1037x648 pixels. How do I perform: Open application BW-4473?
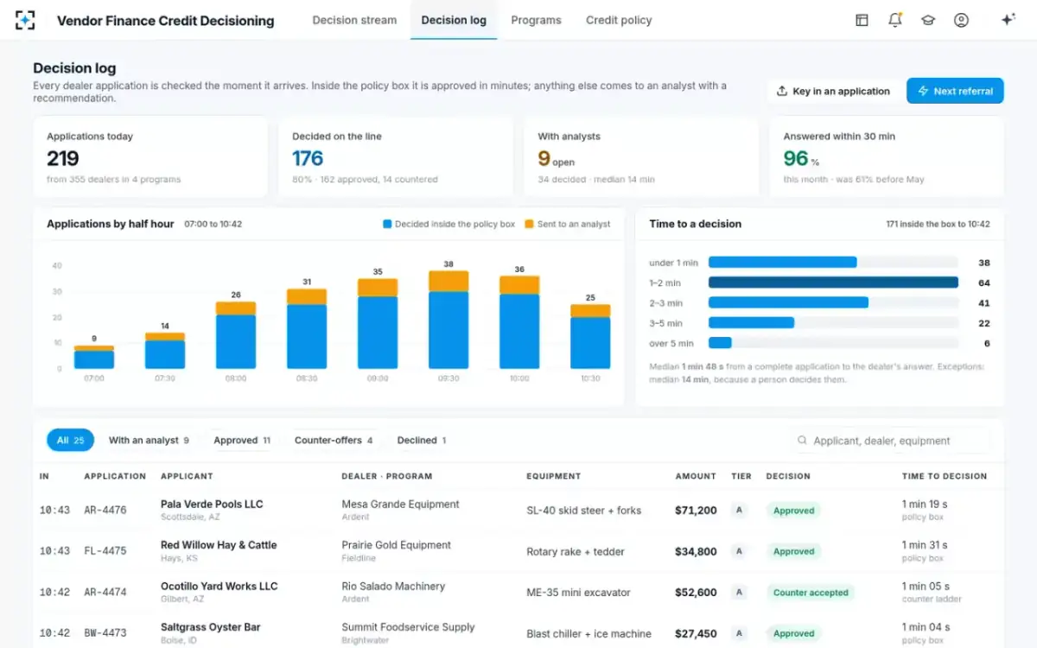click(x=105, y=633)
